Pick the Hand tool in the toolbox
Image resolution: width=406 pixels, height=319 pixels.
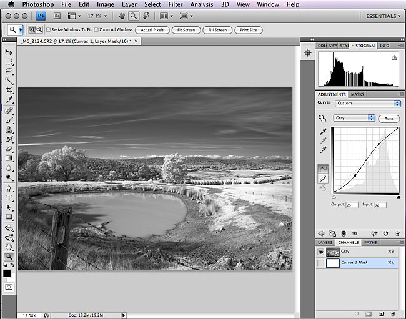tap(9, 247)
